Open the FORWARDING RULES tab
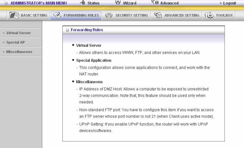 click(76, 15)
